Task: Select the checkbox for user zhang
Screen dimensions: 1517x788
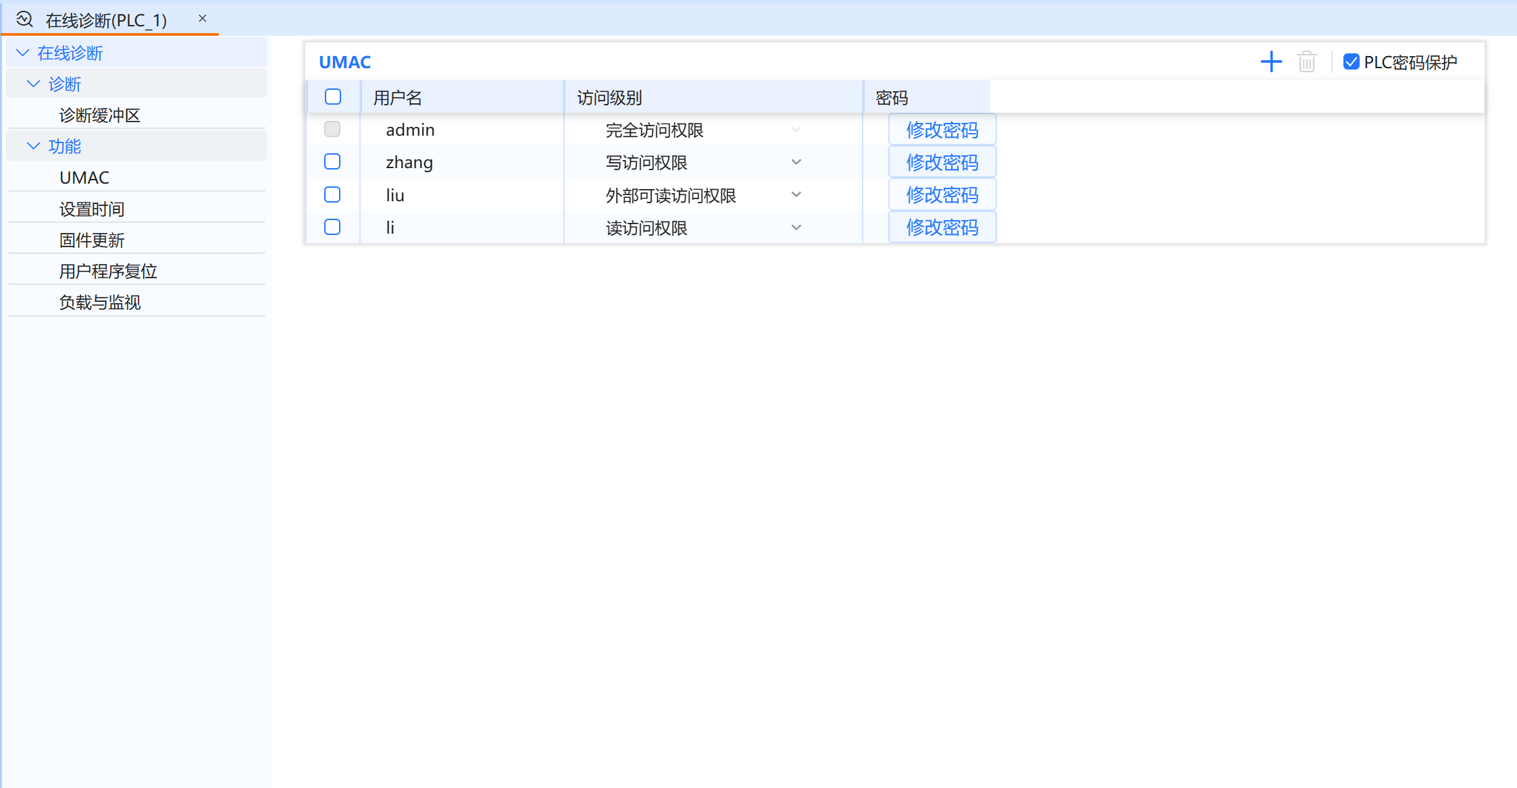Action: point(332,162)
